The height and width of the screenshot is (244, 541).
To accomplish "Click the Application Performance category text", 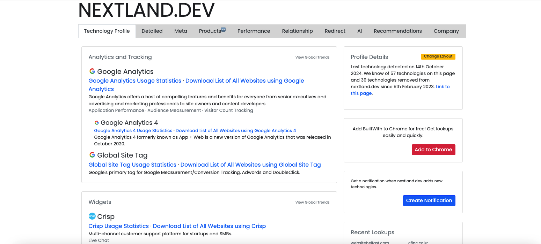I will (116, 110).
